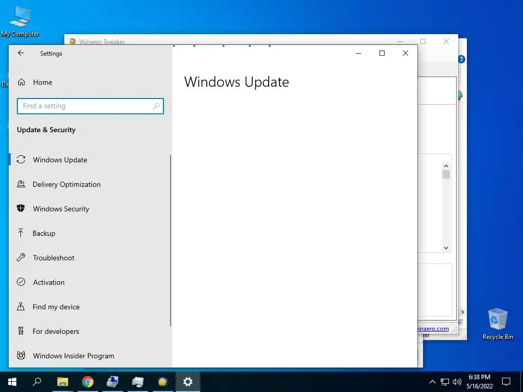Open File Explorer from the taskbar
The width and height of the screenshot is (523, 392).
[62, 382]
